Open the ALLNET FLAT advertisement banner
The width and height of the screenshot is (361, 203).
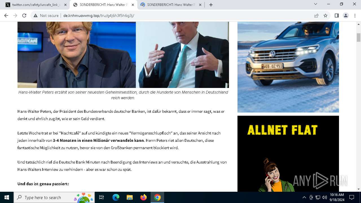tap(288, 154)
